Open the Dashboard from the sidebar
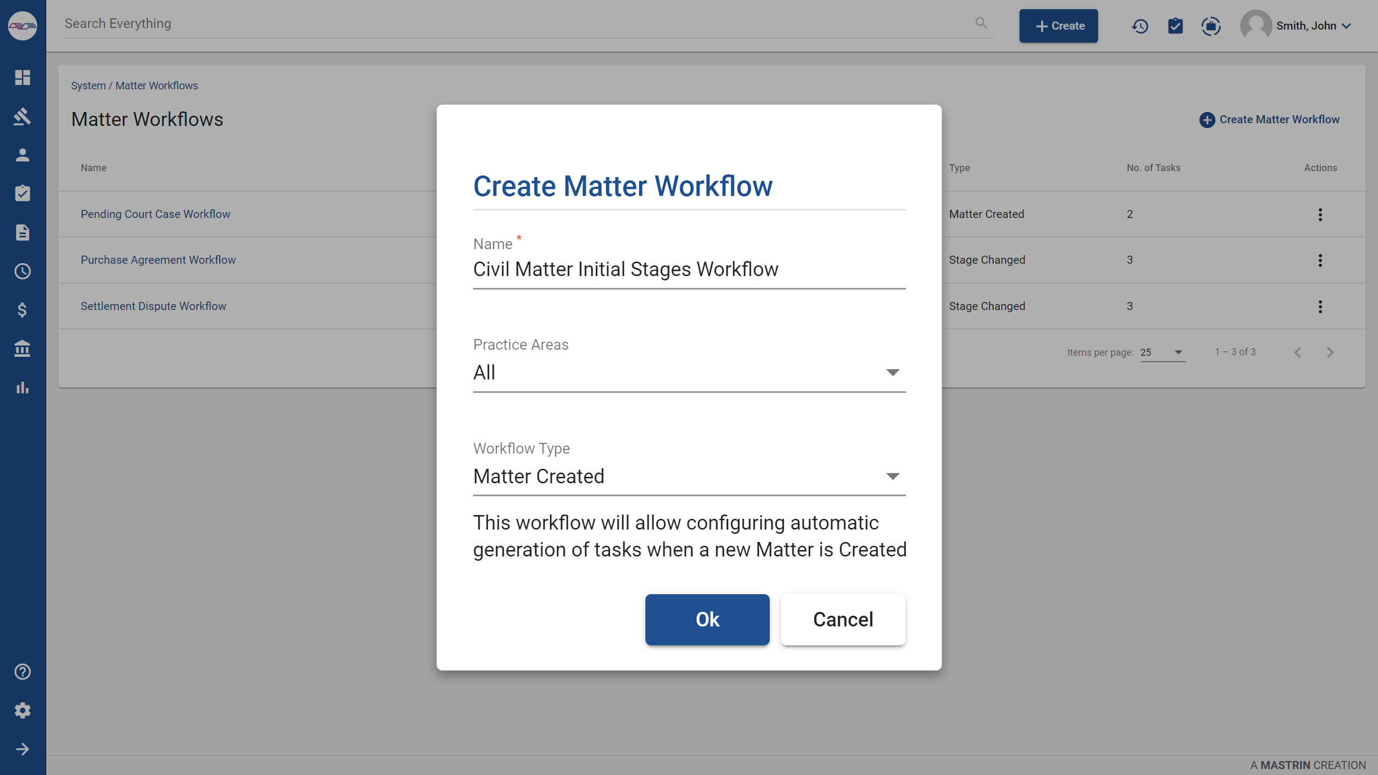 (x=23, y=77)
